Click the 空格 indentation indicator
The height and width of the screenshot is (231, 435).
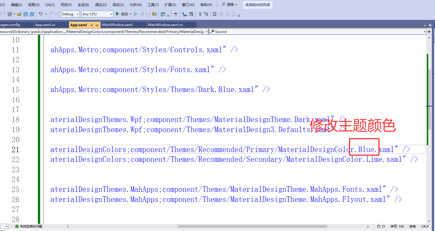[412, 226]
